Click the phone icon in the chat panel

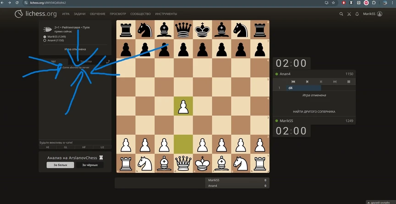[108, 61]
